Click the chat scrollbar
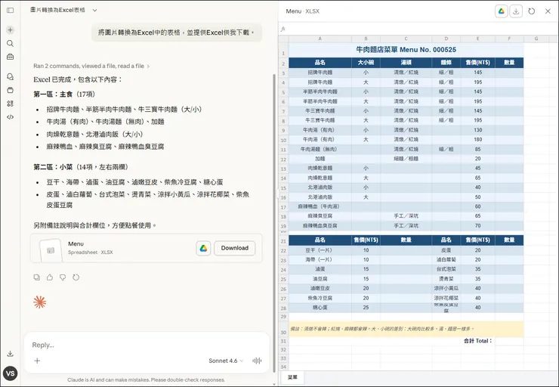Image resolution: width=559 pixels, height=387 pixels. coord(273,221)
